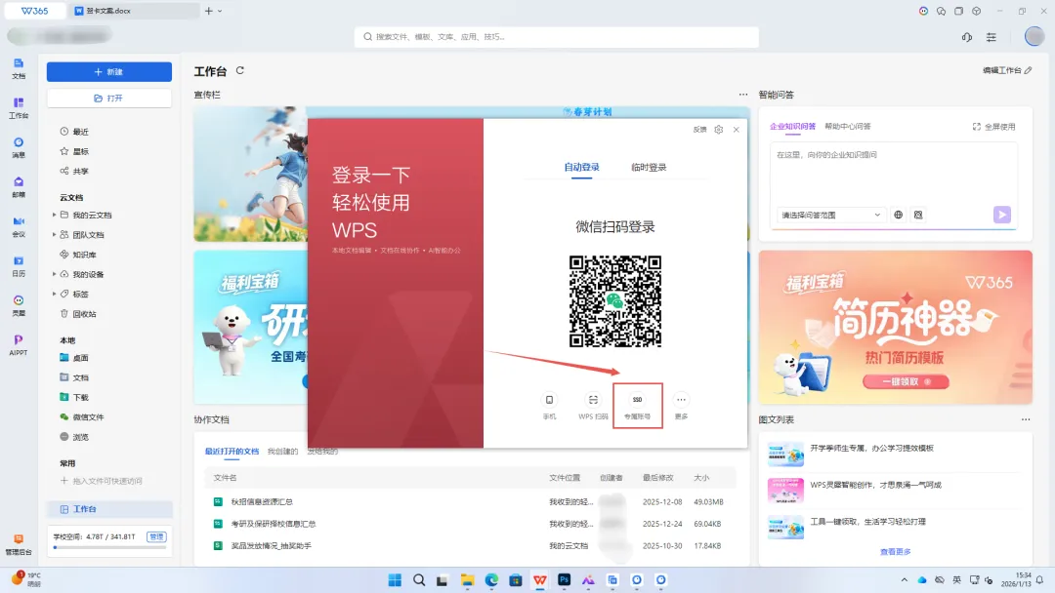Select 最近打开的文档 tab
Image resolution: width=1055 pixels, height=593 pixels.
[x=232, y=452]
